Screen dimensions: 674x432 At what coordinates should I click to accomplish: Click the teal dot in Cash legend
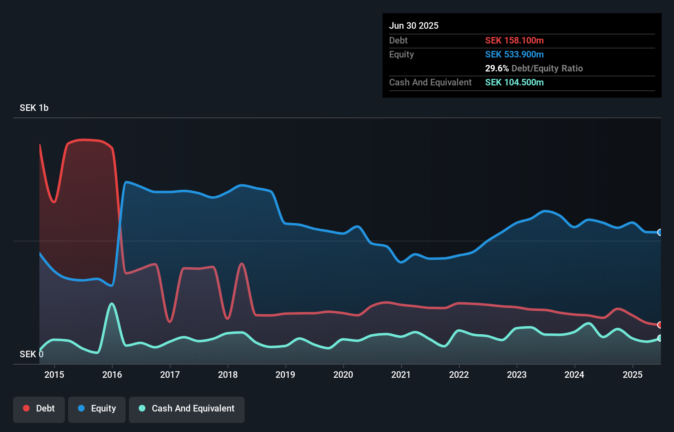pos(142,408)
